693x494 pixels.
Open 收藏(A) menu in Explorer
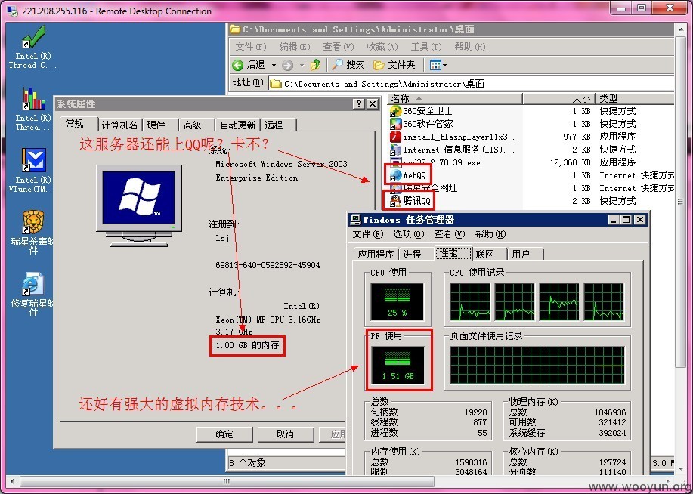click(x=382, y=47)
